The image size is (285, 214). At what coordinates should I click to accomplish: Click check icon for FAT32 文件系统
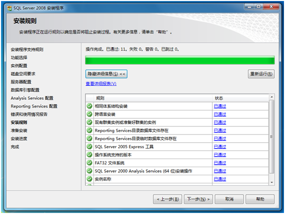point(89,163)
